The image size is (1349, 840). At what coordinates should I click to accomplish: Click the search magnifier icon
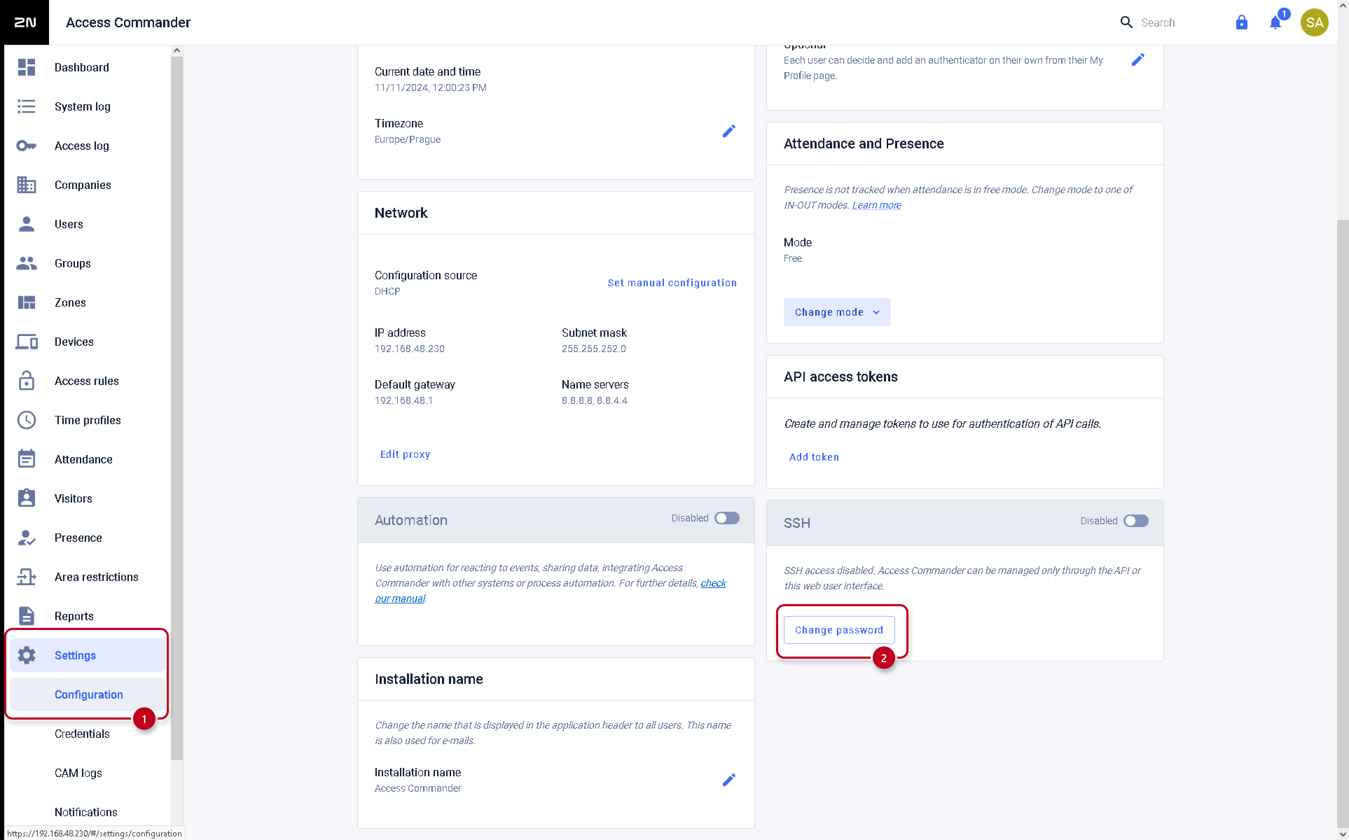click(x=1126, y=22)
